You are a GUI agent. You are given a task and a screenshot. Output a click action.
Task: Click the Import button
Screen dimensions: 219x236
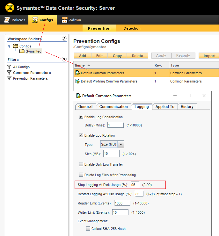209,56
